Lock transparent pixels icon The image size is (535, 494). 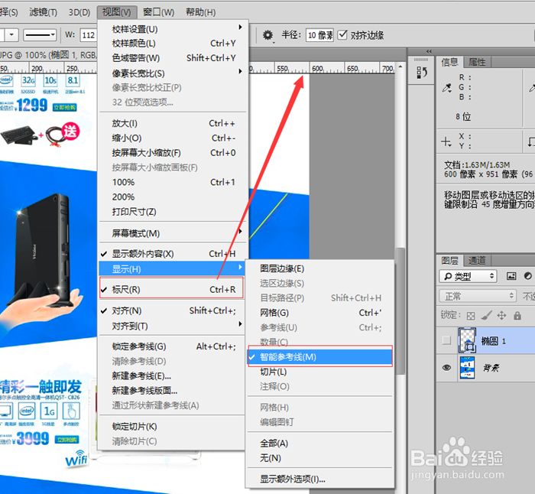pyautogui.click(x=471, y=316)
